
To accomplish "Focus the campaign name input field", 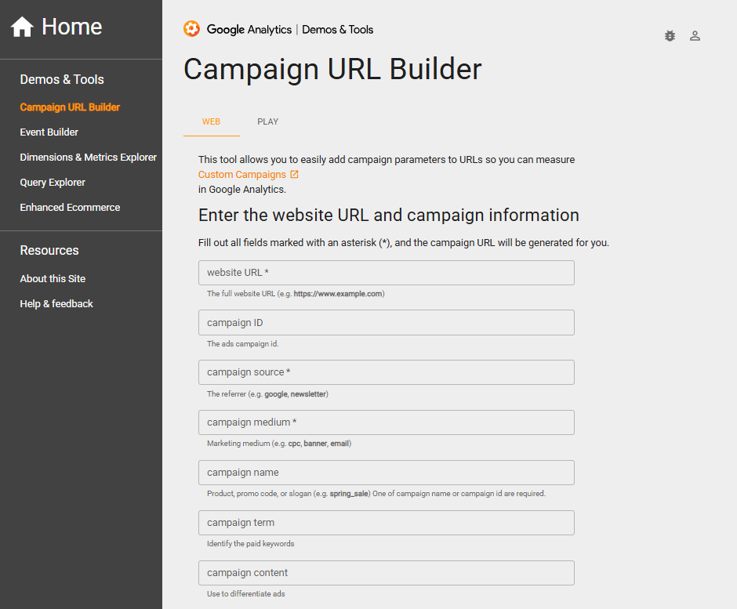I will point(387,473).
